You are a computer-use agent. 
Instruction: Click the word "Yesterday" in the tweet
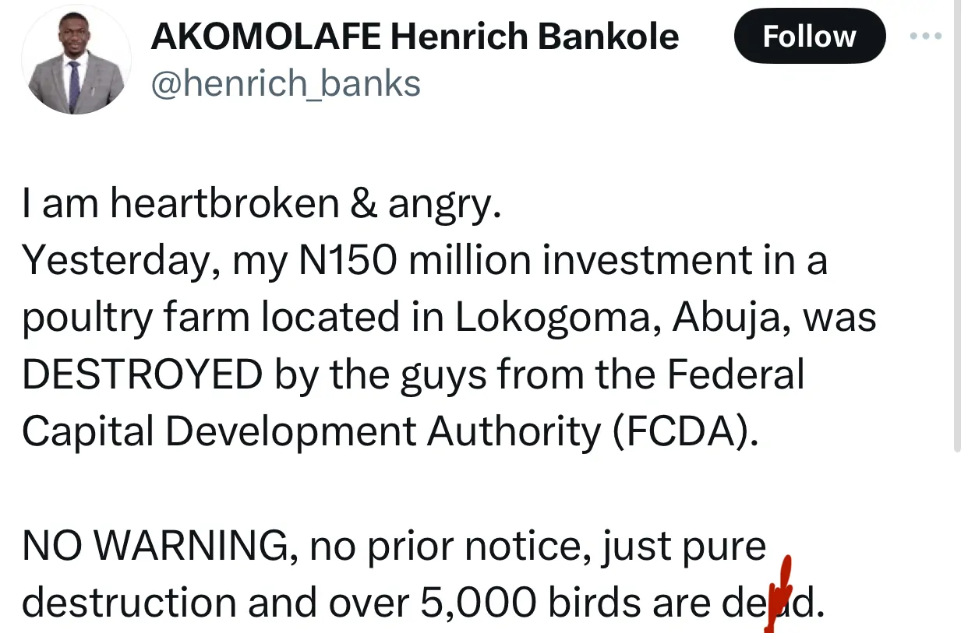click(115, 262)
